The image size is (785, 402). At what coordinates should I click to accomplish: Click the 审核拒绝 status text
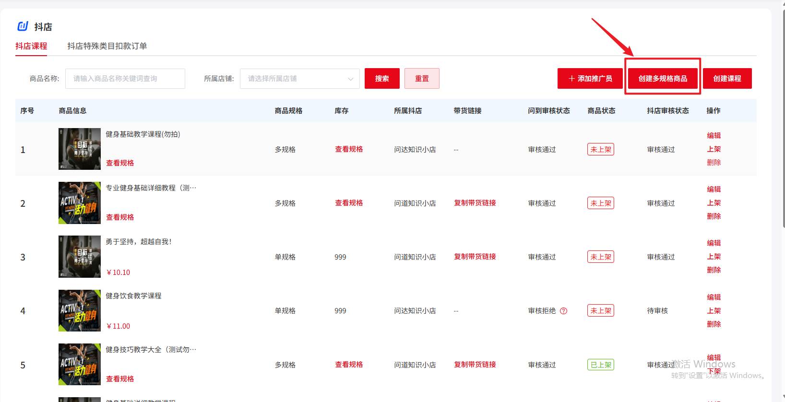point(542,311)
